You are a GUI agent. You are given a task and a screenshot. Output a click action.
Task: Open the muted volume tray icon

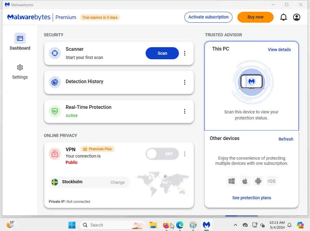(x=262, y=225)
